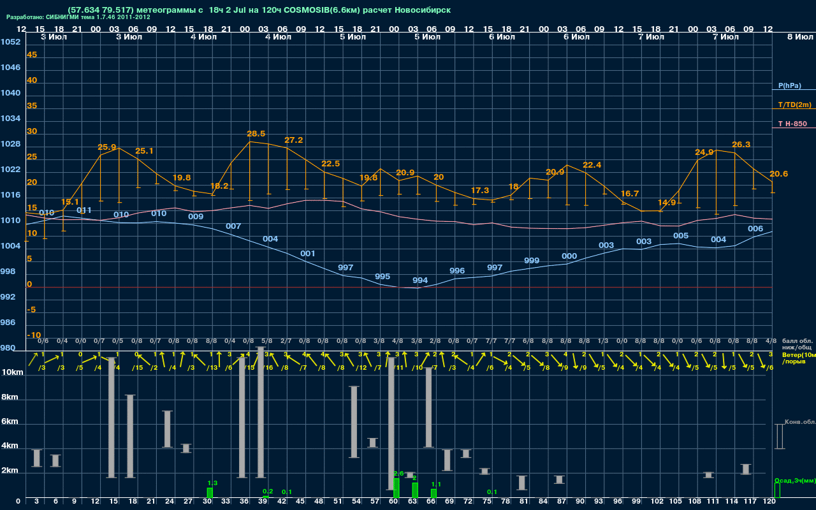Viewport: 816px width, 510px height.
Task: Click the '980' pressure axis value
Action: 8,348
